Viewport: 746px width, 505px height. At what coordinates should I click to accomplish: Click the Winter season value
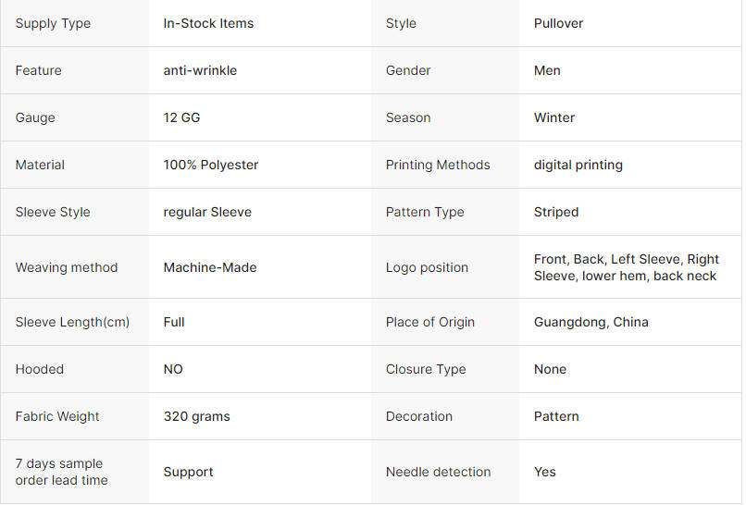(x=554, y=117)
